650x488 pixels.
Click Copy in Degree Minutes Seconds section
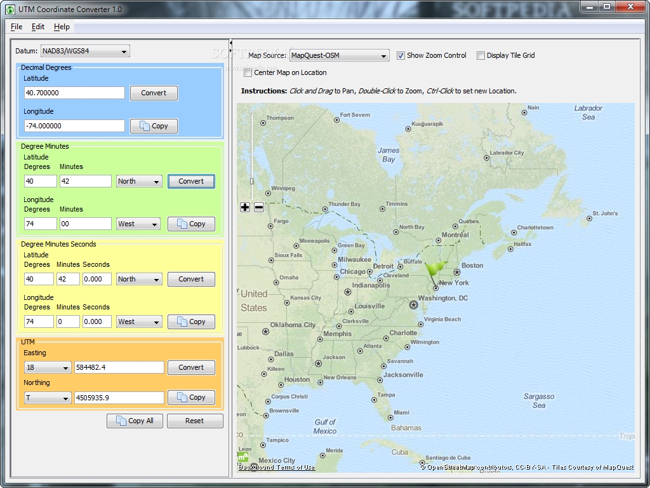(191, 322)
